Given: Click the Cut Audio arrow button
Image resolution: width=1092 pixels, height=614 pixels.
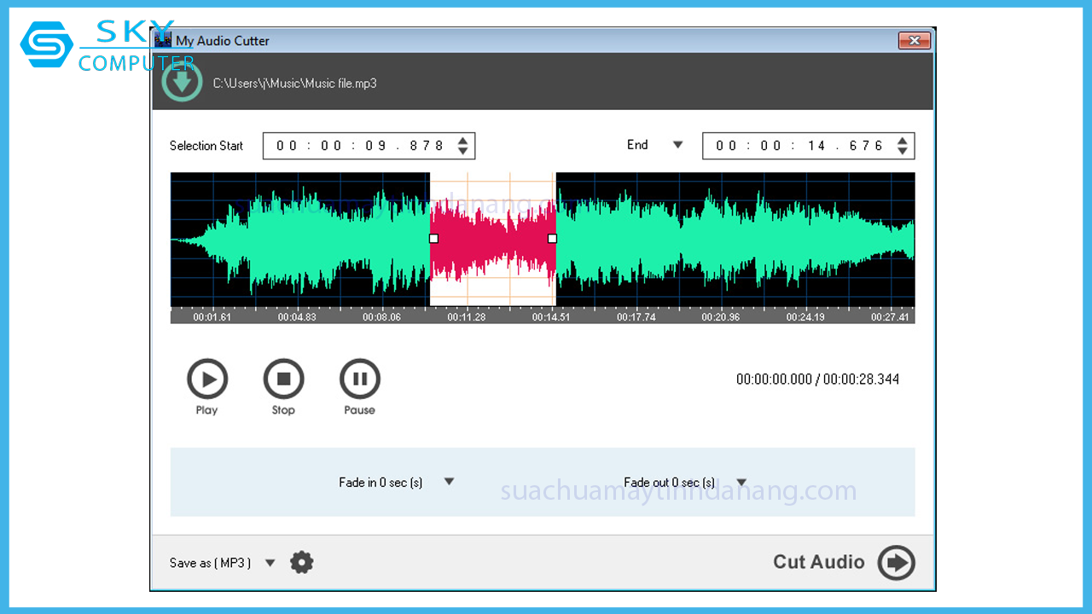Looking at the screenshot, I should [x=896, y=562].
